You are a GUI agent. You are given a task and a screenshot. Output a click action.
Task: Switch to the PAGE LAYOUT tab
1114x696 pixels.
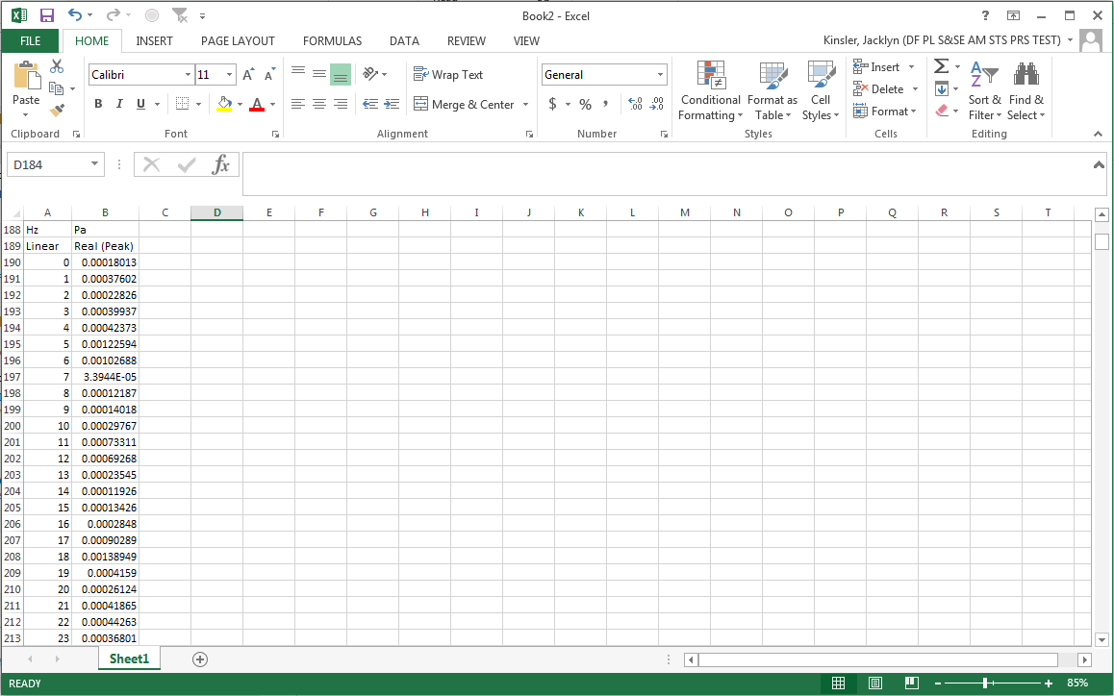(x=238, y=41)
